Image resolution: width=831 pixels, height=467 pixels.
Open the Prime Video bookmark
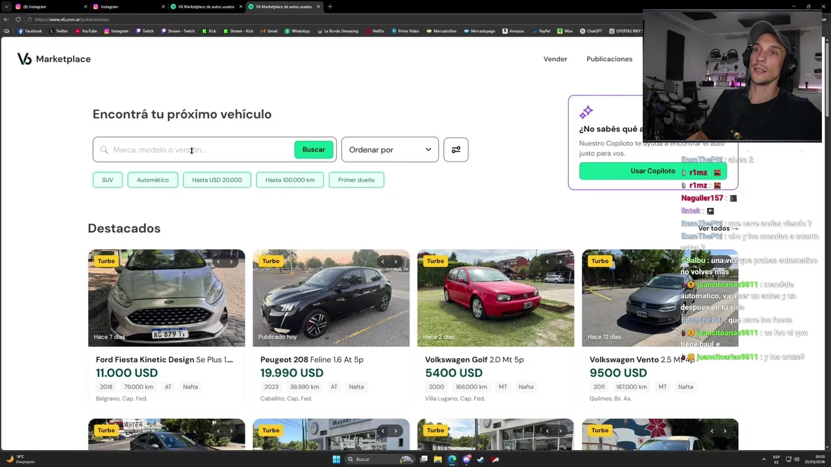(x=405, y=31)
